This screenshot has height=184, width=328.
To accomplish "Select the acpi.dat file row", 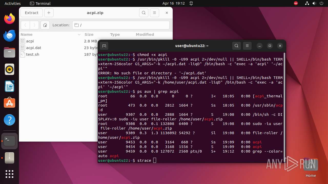I will point(59,48).
